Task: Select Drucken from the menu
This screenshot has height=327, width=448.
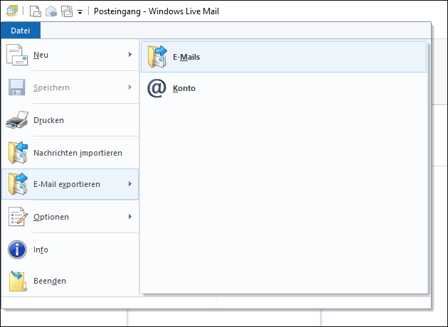Action: coord(70,120)
